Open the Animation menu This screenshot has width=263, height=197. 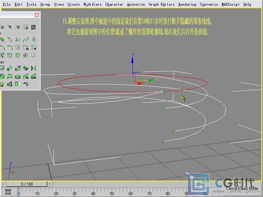pos(136,4)
